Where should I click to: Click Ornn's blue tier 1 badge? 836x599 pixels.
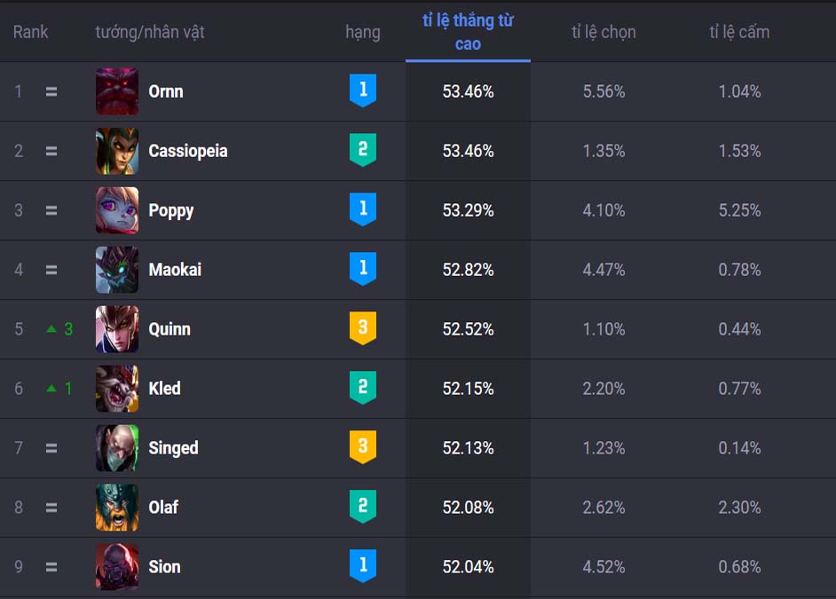(x=363, y=91)
